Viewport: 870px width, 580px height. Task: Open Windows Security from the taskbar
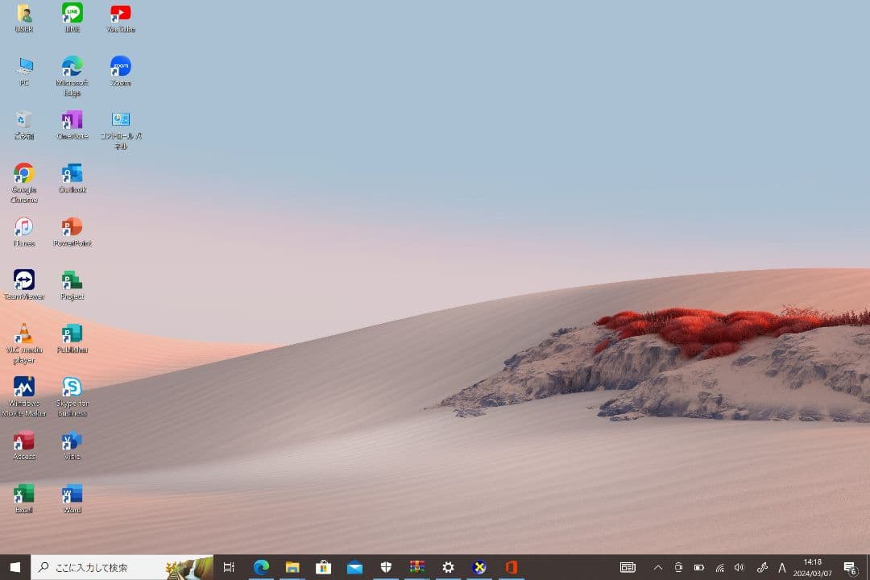[x=386, y=567]
